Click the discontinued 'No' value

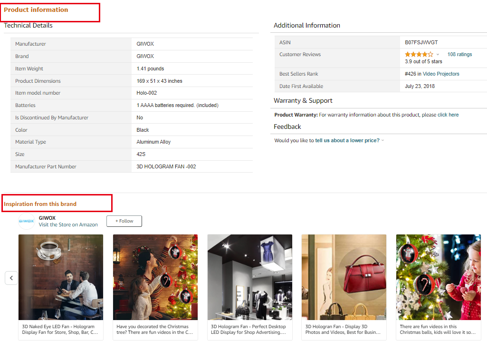pos(140,117)
